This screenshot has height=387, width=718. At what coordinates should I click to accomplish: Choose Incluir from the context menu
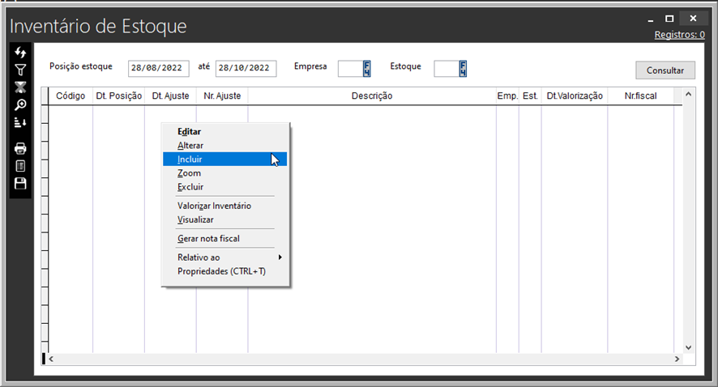point(190,159)
